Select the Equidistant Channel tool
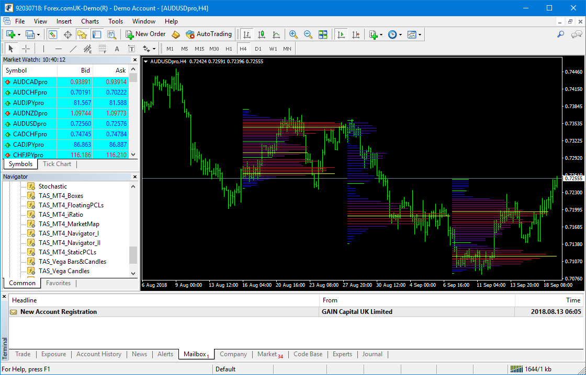Viewport: 586px width, 375px height. 88,49
